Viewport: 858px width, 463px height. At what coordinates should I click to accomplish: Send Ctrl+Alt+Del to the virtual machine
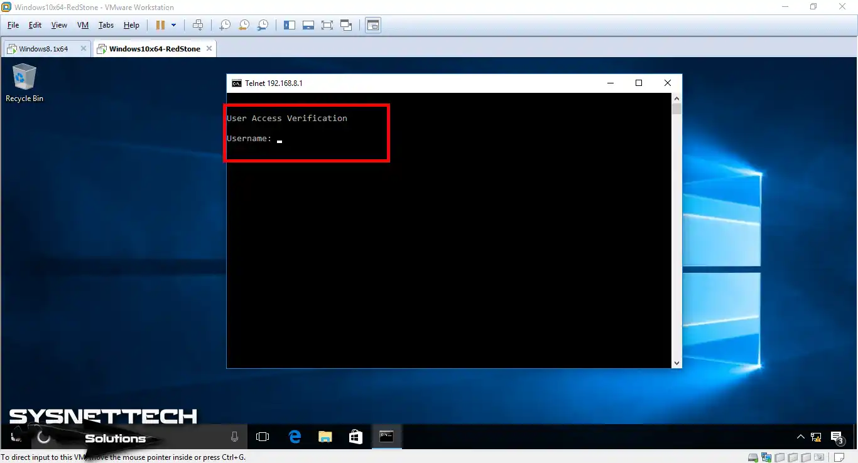point(198,25)
